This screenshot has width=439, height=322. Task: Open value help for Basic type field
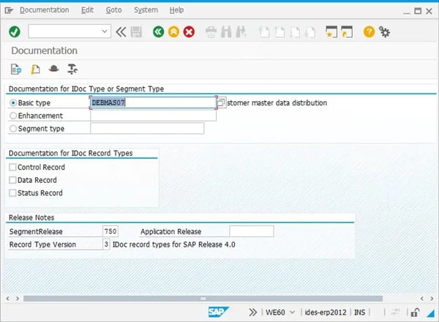pos(221,103)
